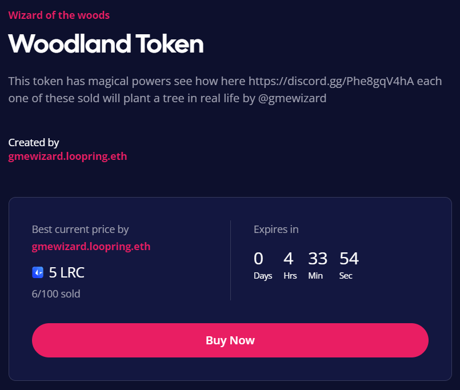Click the 6/100 sold count
460x390 pixels.
coord(56,294)
